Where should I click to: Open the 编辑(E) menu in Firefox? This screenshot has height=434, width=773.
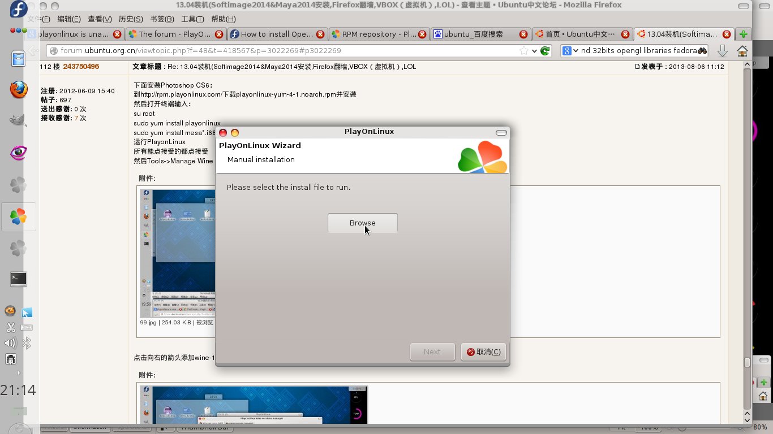[69, 19]
